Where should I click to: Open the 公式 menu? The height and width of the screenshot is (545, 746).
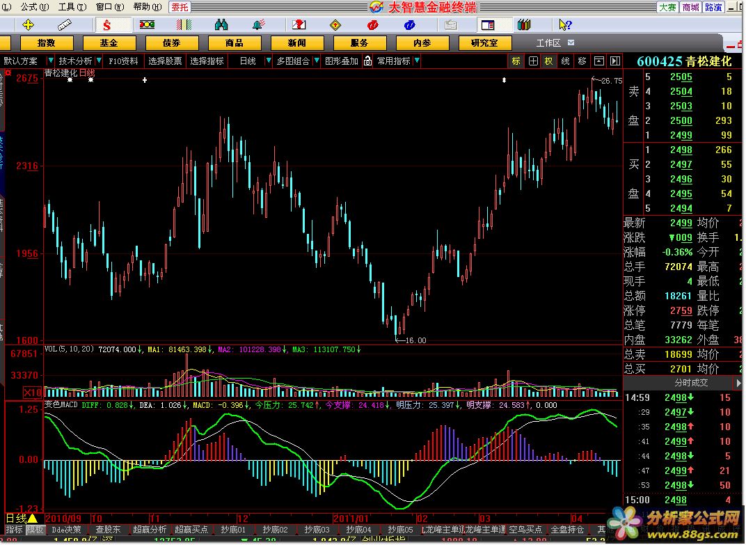click(34, 7)
